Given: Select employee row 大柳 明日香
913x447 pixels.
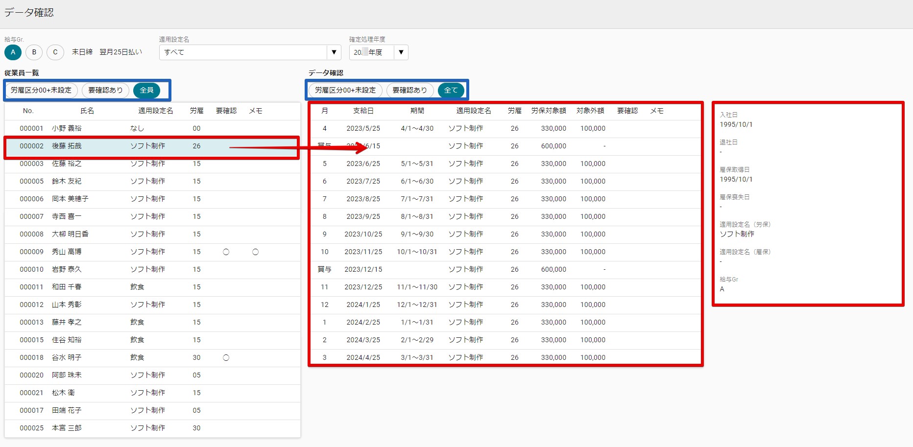Looking at the screenshot, I should (x=152, y=234).
